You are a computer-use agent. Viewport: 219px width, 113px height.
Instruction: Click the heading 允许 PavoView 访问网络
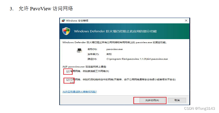(46, 9)
